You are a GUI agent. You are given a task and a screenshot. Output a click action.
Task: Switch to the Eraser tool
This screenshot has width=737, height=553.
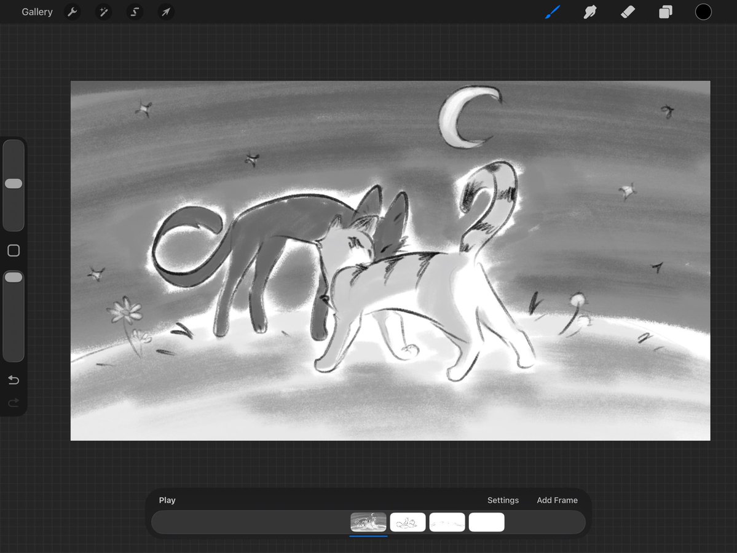click(628, 12)
